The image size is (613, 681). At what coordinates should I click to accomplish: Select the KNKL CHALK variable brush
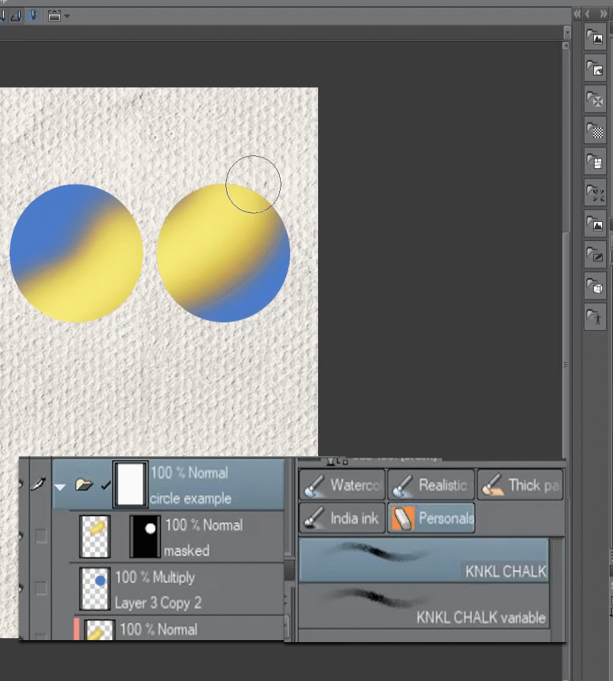pos(424,605)
